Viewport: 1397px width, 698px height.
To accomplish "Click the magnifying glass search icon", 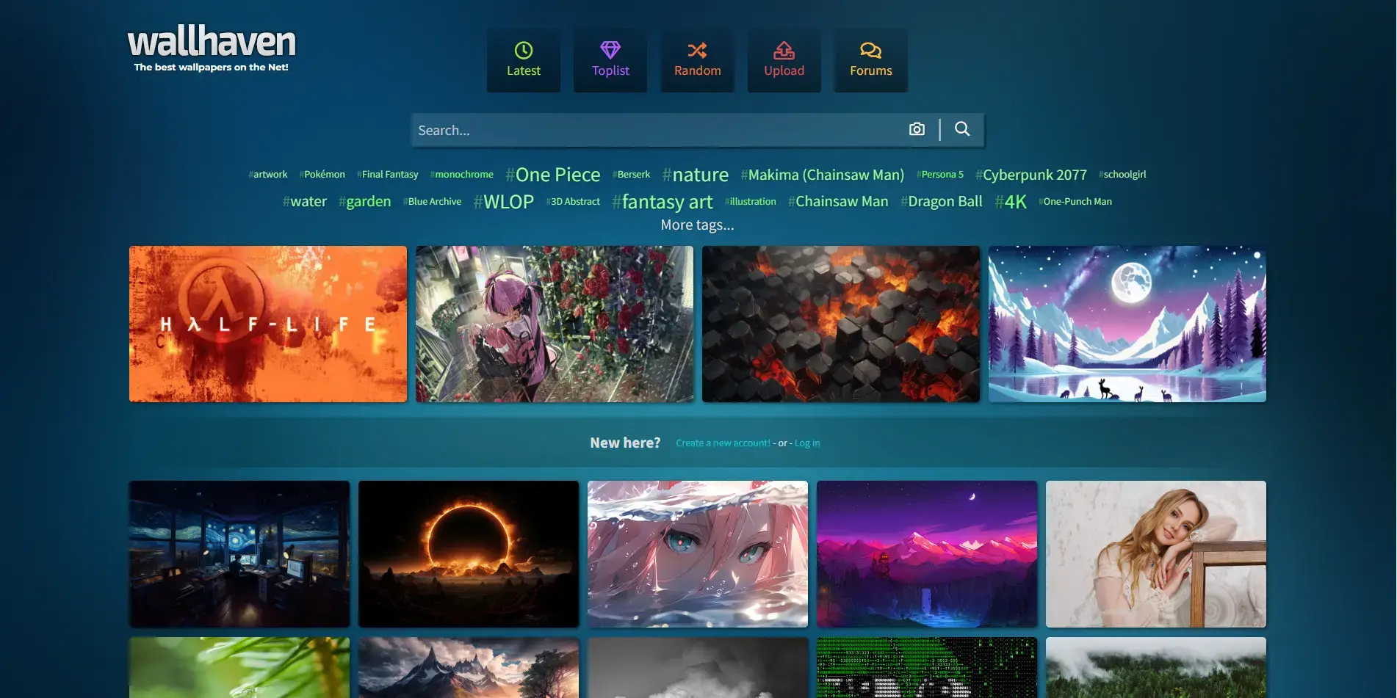I will click(x=962, y=129).
